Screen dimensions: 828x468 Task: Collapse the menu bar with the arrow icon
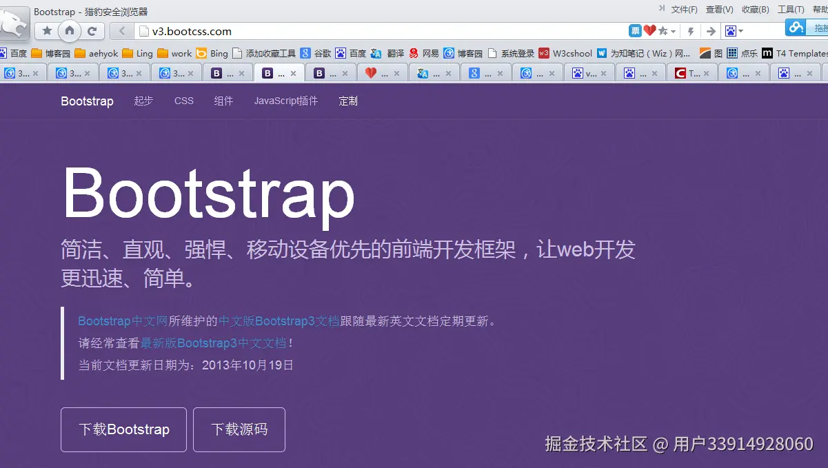(662, 8)
